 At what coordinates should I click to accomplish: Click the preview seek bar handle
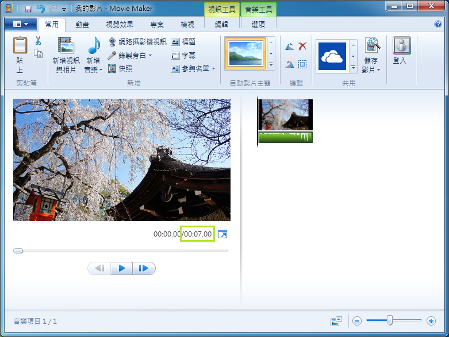click(18, 251)
